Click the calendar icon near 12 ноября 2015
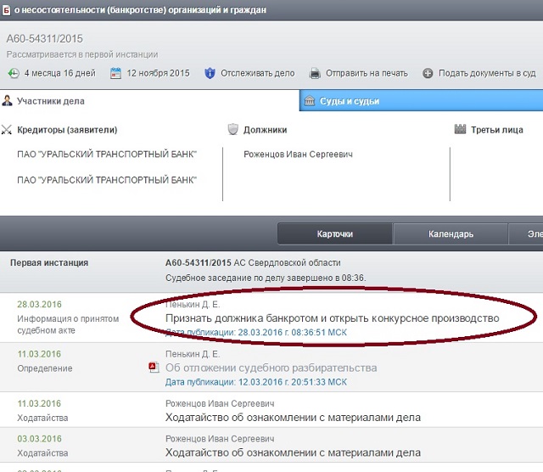 point(116,74)
